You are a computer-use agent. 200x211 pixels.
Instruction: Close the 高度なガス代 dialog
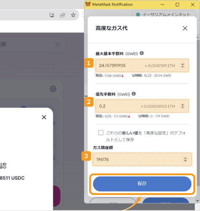point(185,28)
